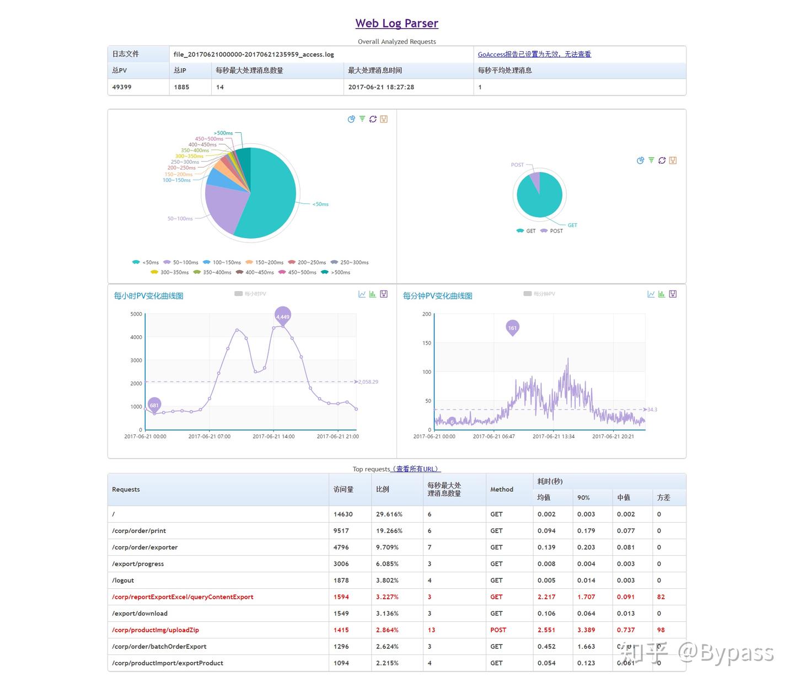Viewport: 794px width, 688px height.
Task: Switch response-time chart to pie view
Action: tap(351, 119)
